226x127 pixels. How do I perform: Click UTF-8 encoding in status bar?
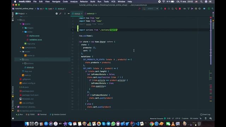pos(178,119)
